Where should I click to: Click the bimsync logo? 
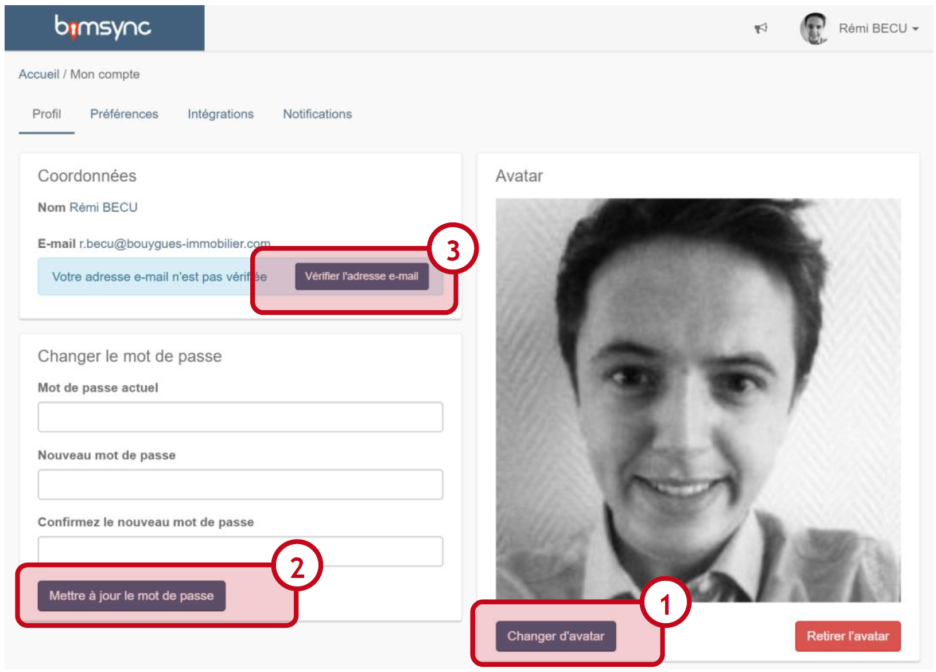coord(103,28)
